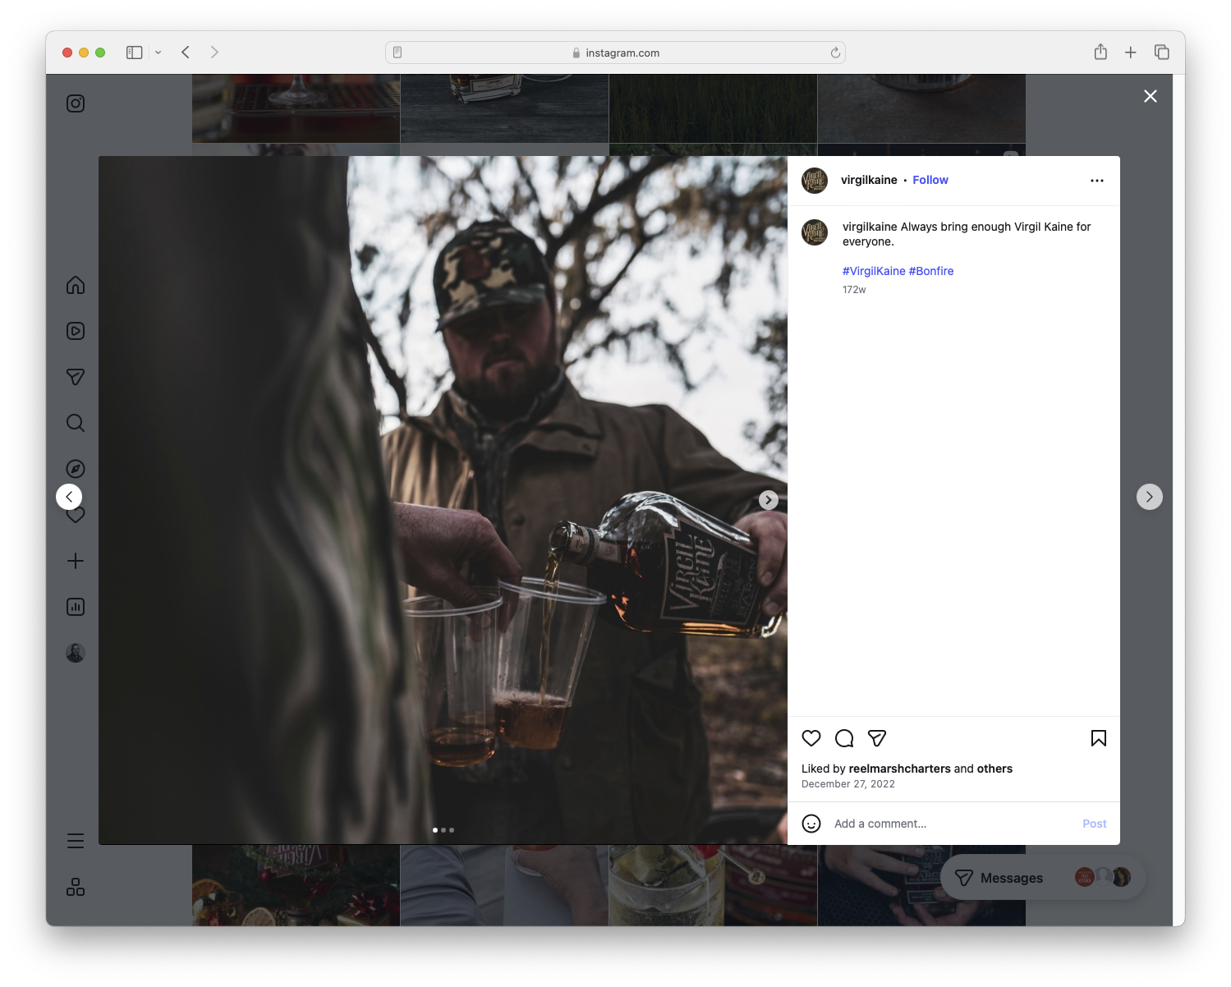The height and width of the screenshot is (987, 1231).
Task: Select the second carousel indicator dot
Action: [443, 829]
